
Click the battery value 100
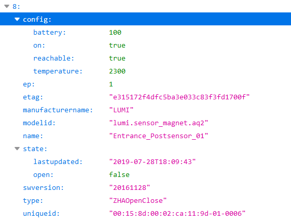tap(115, 33)
